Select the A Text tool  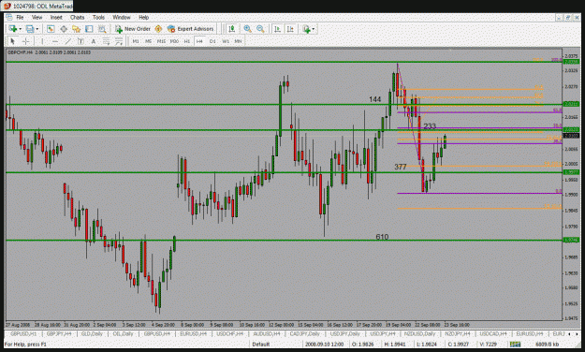tap(94, 41)
